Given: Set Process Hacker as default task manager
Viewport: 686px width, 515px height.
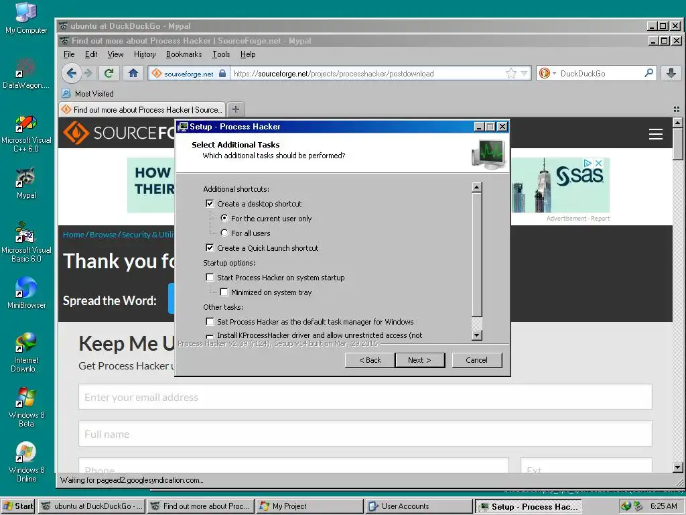Looking at the screenshot, I should pos(210,321).
